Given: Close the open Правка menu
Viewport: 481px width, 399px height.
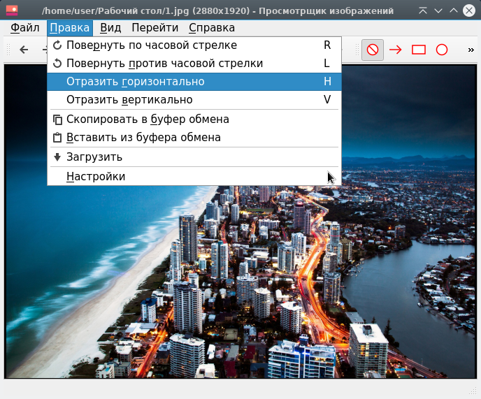Looking at the screenshot, I should click(x=70, y=28).
